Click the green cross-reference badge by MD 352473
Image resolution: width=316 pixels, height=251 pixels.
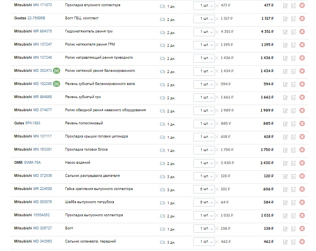56,71
